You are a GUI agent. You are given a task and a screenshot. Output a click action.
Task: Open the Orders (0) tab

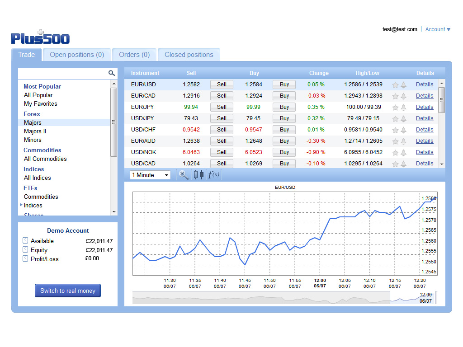click(134, 55)
